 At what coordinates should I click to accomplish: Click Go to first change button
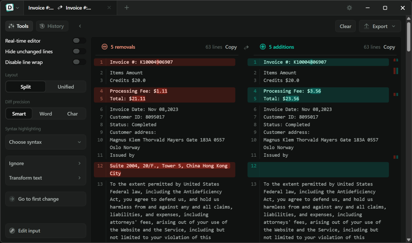click(45, 199)
